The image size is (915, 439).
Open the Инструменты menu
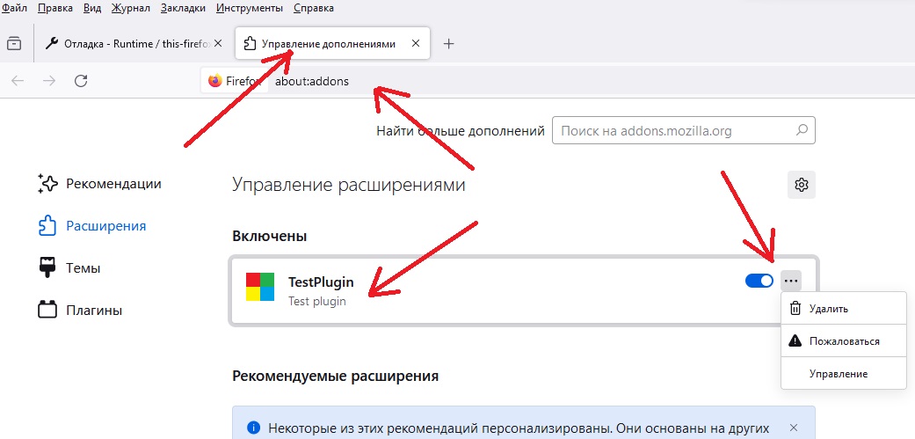pos(249,8)
